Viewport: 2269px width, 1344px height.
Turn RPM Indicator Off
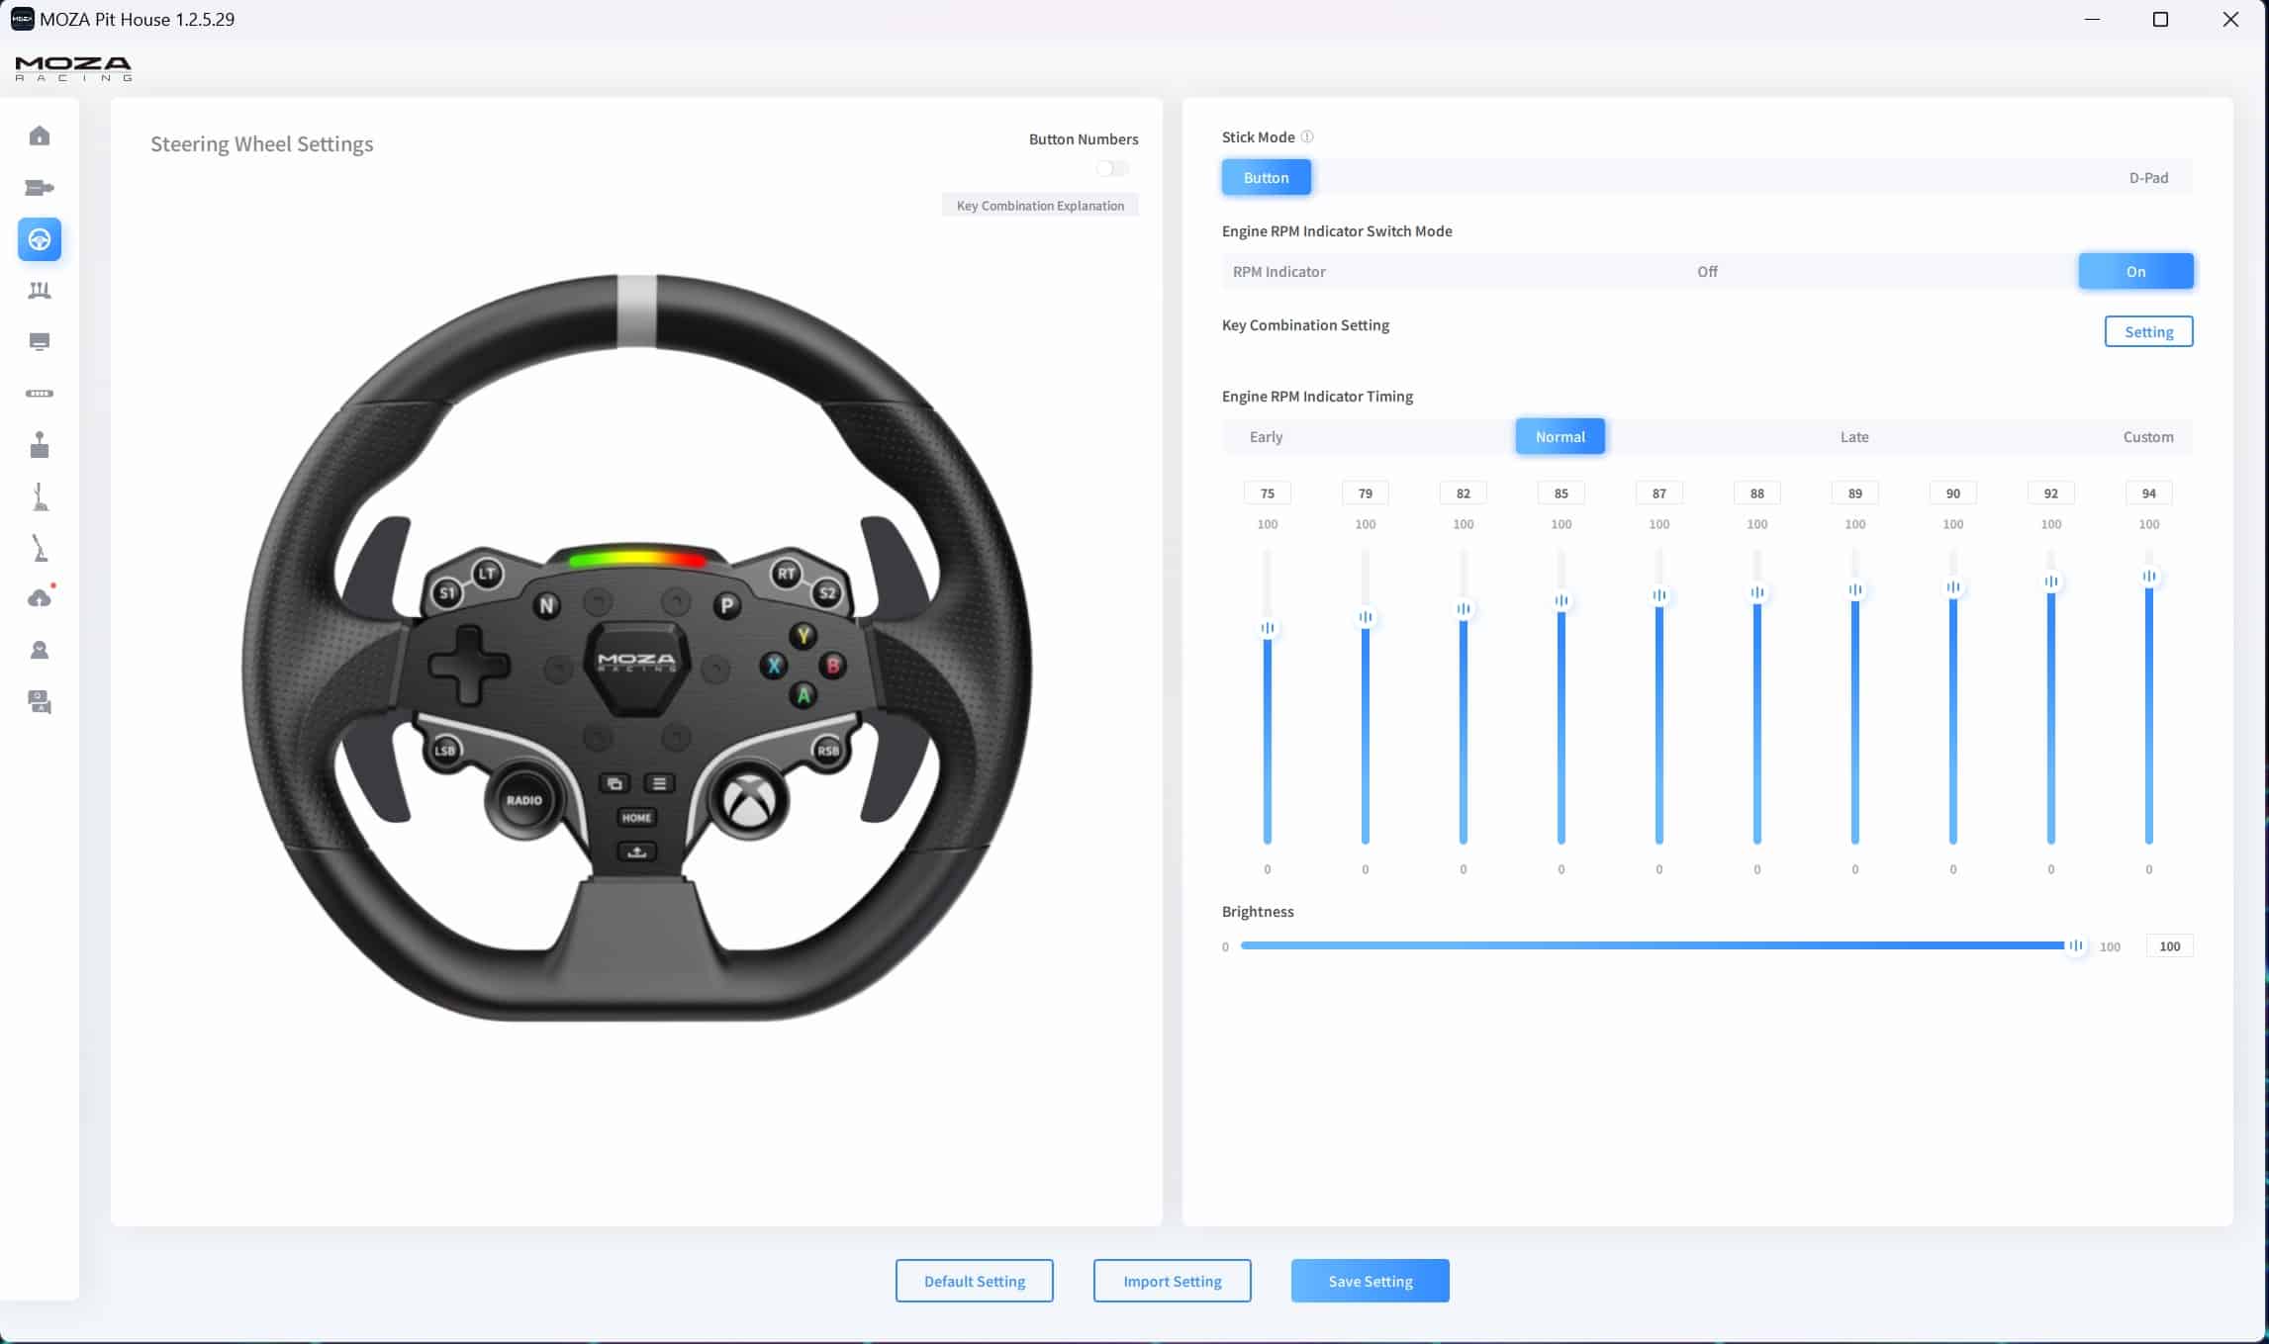coord(1707,272)
